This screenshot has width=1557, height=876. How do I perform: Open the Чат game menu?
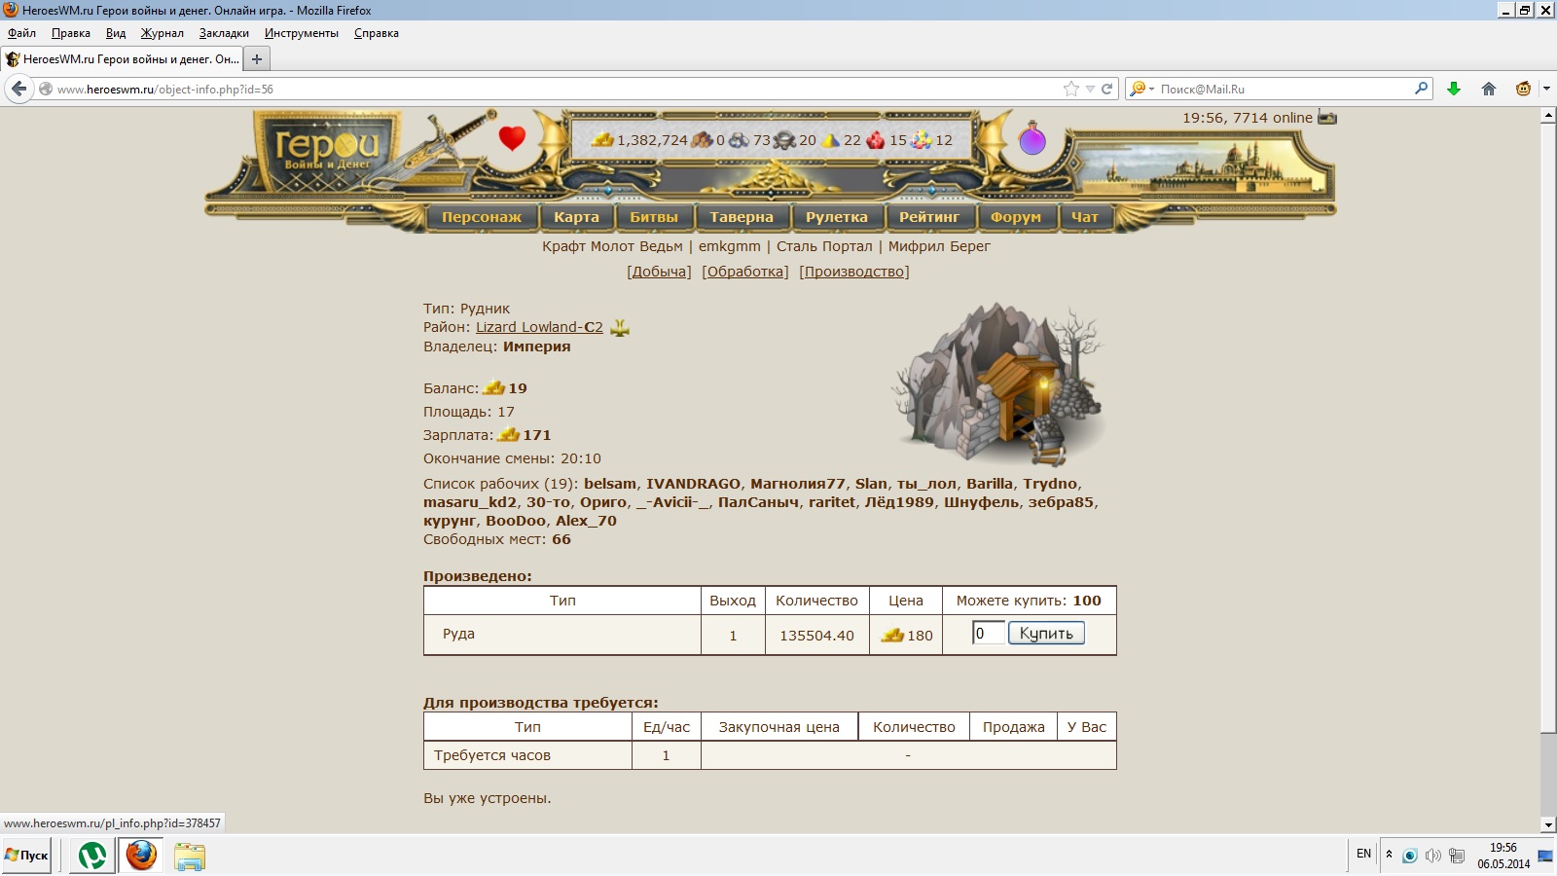pos(1085,217)
